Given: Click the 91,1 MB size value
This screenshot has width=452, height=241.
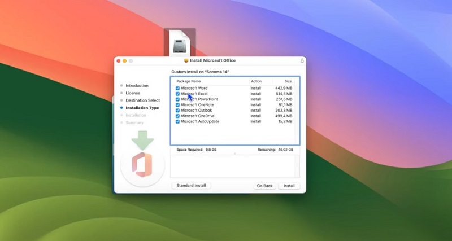Looking at the screenshot, I should click(x=285, y=105).
